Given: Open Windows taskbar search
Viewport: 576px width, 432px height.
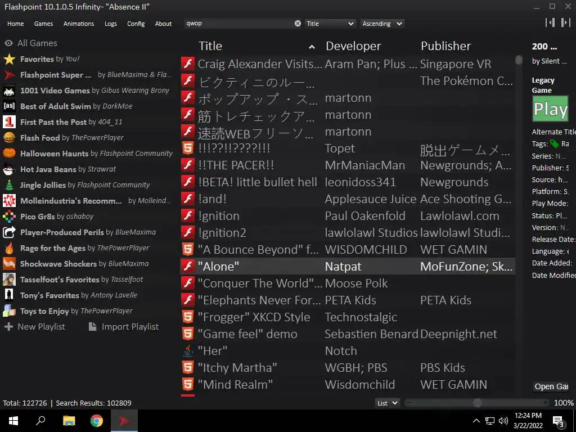Looking at the screenshot, I should point(40,421).
